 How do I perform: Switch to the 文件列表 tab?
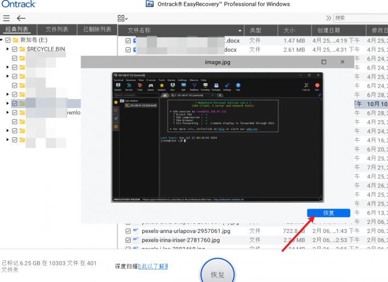click(57, 30)
